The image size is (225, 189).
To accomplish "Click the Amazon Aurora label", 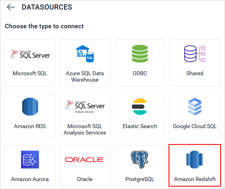I will (x=30, y=179).
